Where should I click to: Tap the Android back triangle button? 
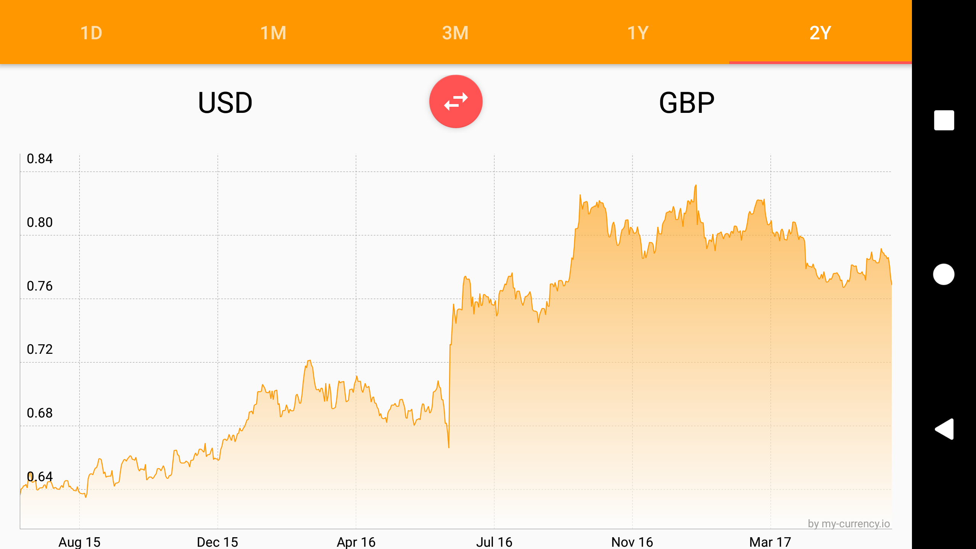coord(944,429)
